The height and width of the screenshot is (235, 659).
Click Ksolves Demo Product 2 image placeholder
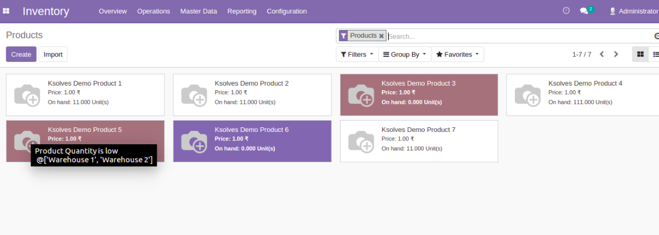pyautogui.click(x=194, y=95)
